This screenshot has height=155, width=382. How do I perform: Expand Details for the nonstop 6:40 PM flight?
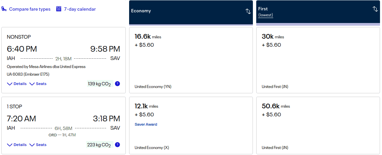pyautogui.click(x=17, y=84)
